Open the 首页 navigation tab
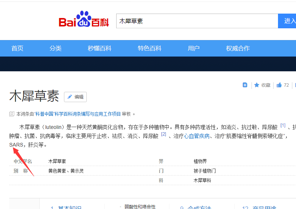Viewport: 296px width, 209px height. point(17,48)
